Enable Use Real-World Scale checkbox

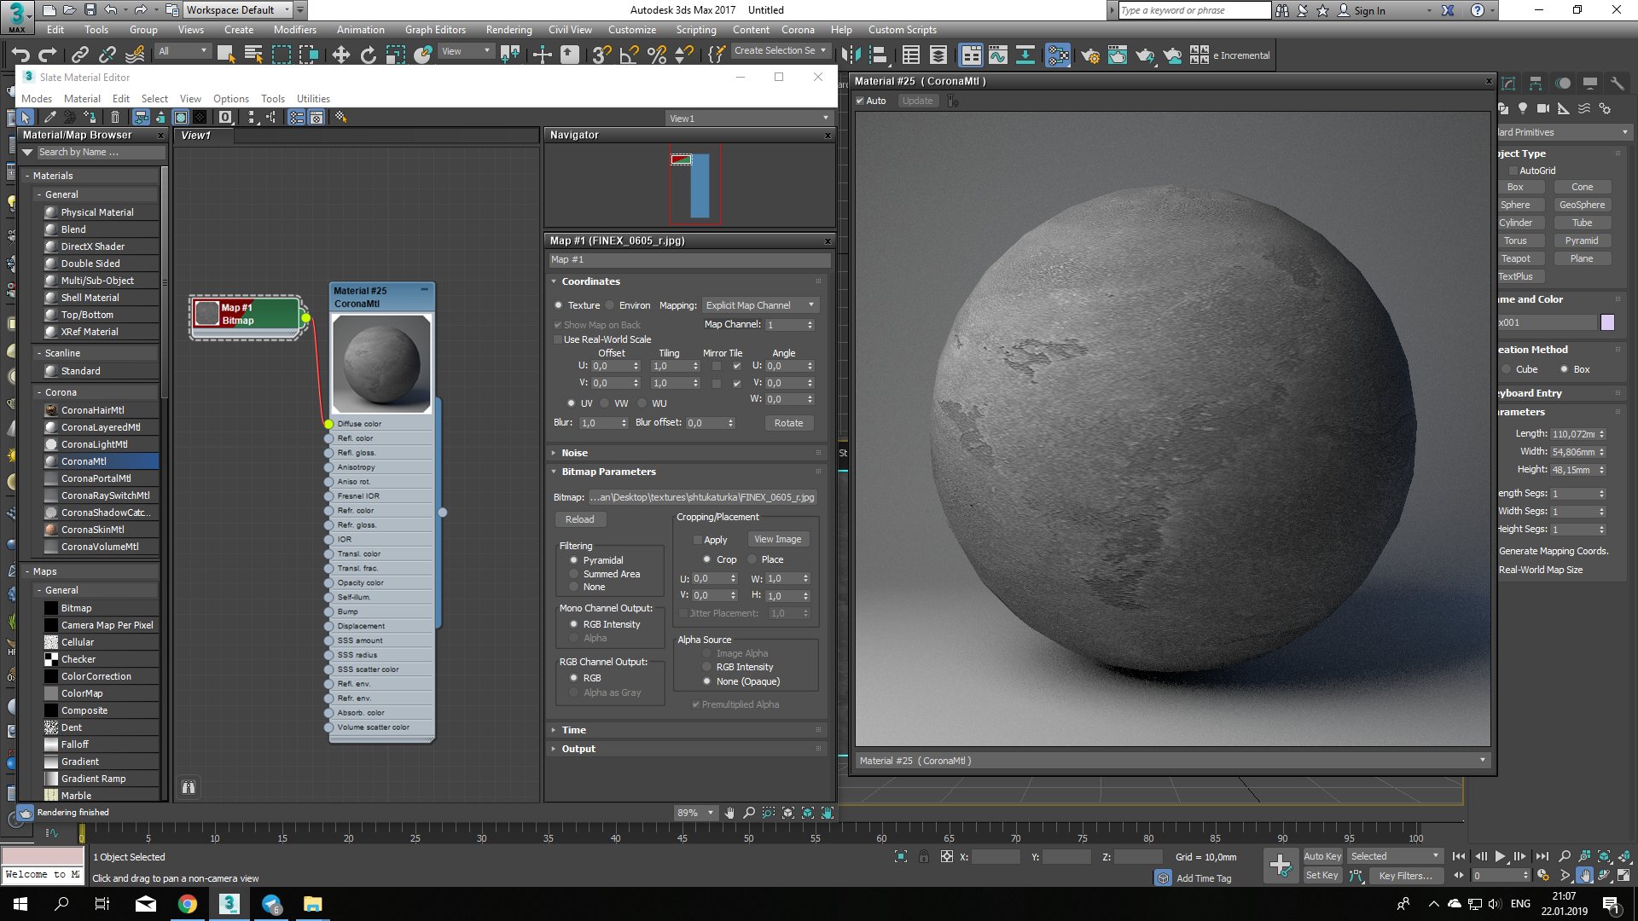pos(558,339)
